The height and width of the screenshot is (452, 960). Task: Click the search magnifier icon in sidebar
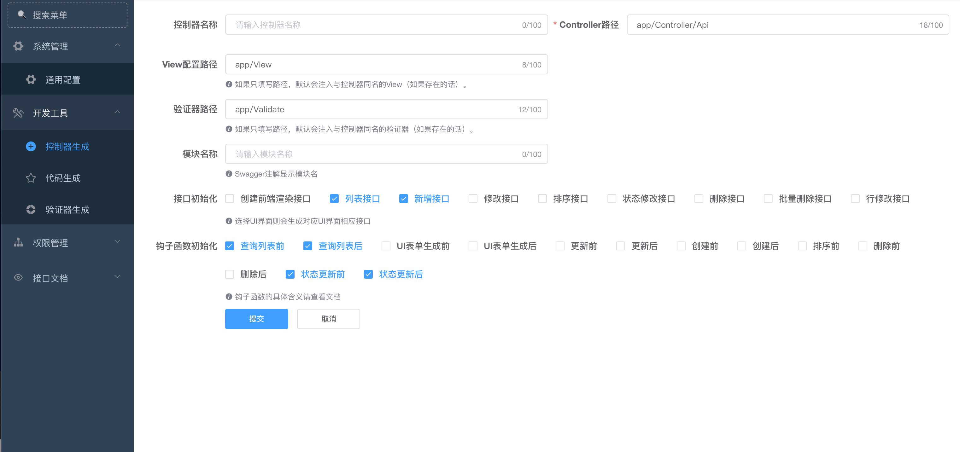22,14
